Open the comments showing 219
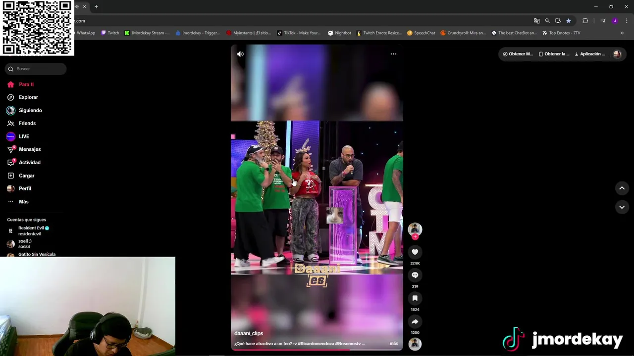Screen dimensions: 634x356 pos(415,275)
